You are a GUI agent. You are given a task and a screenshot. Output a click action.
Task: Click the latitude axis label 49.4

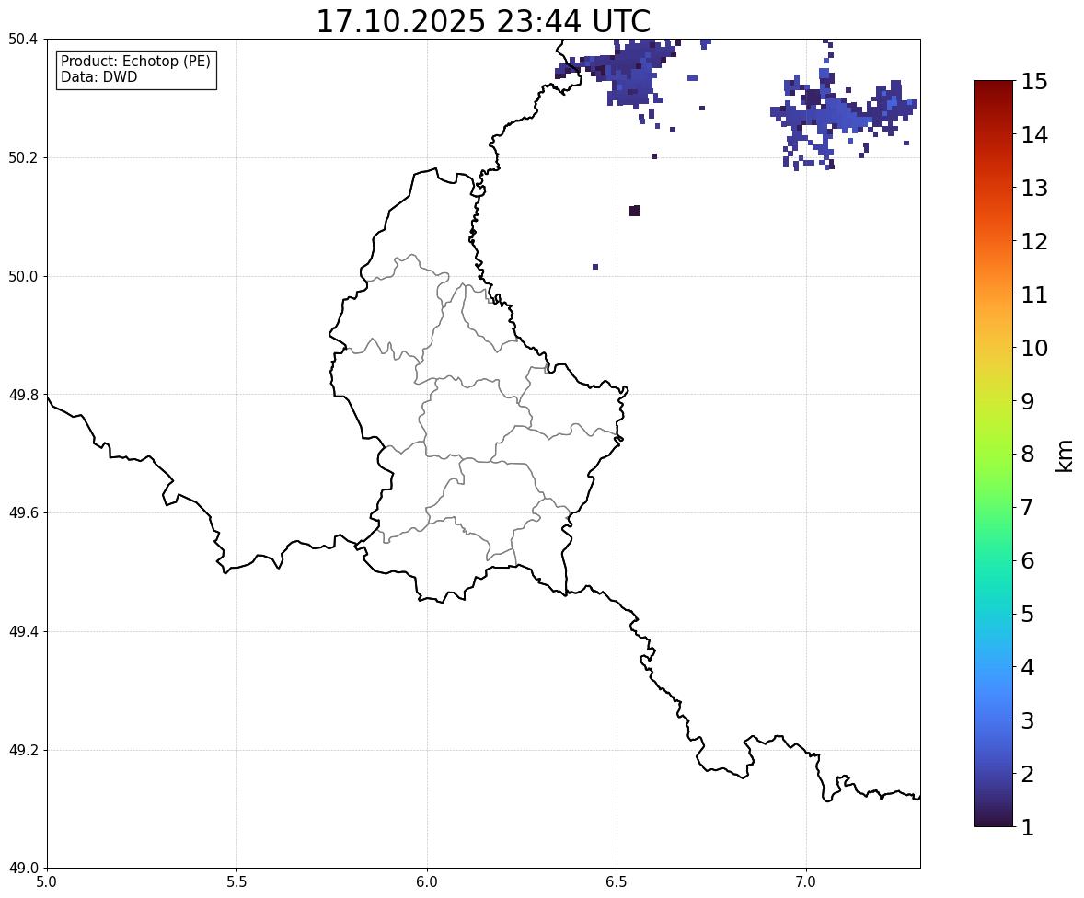pos(23,631)
